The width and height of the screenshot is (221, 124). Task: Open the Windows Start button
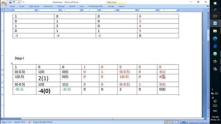(215, 3)
